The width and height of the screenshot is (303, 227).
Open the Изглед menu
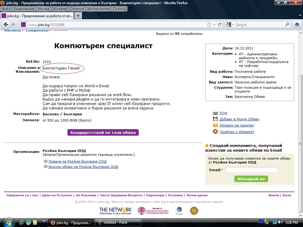[43, 9]
